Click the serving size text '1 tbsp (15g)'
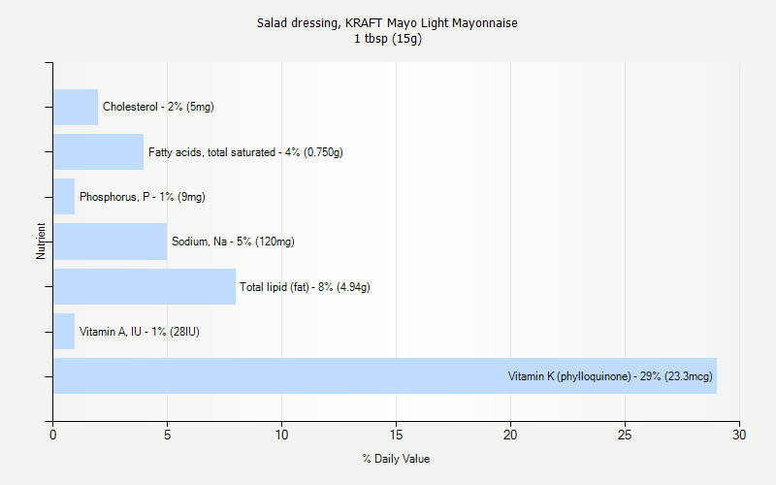 387,39
